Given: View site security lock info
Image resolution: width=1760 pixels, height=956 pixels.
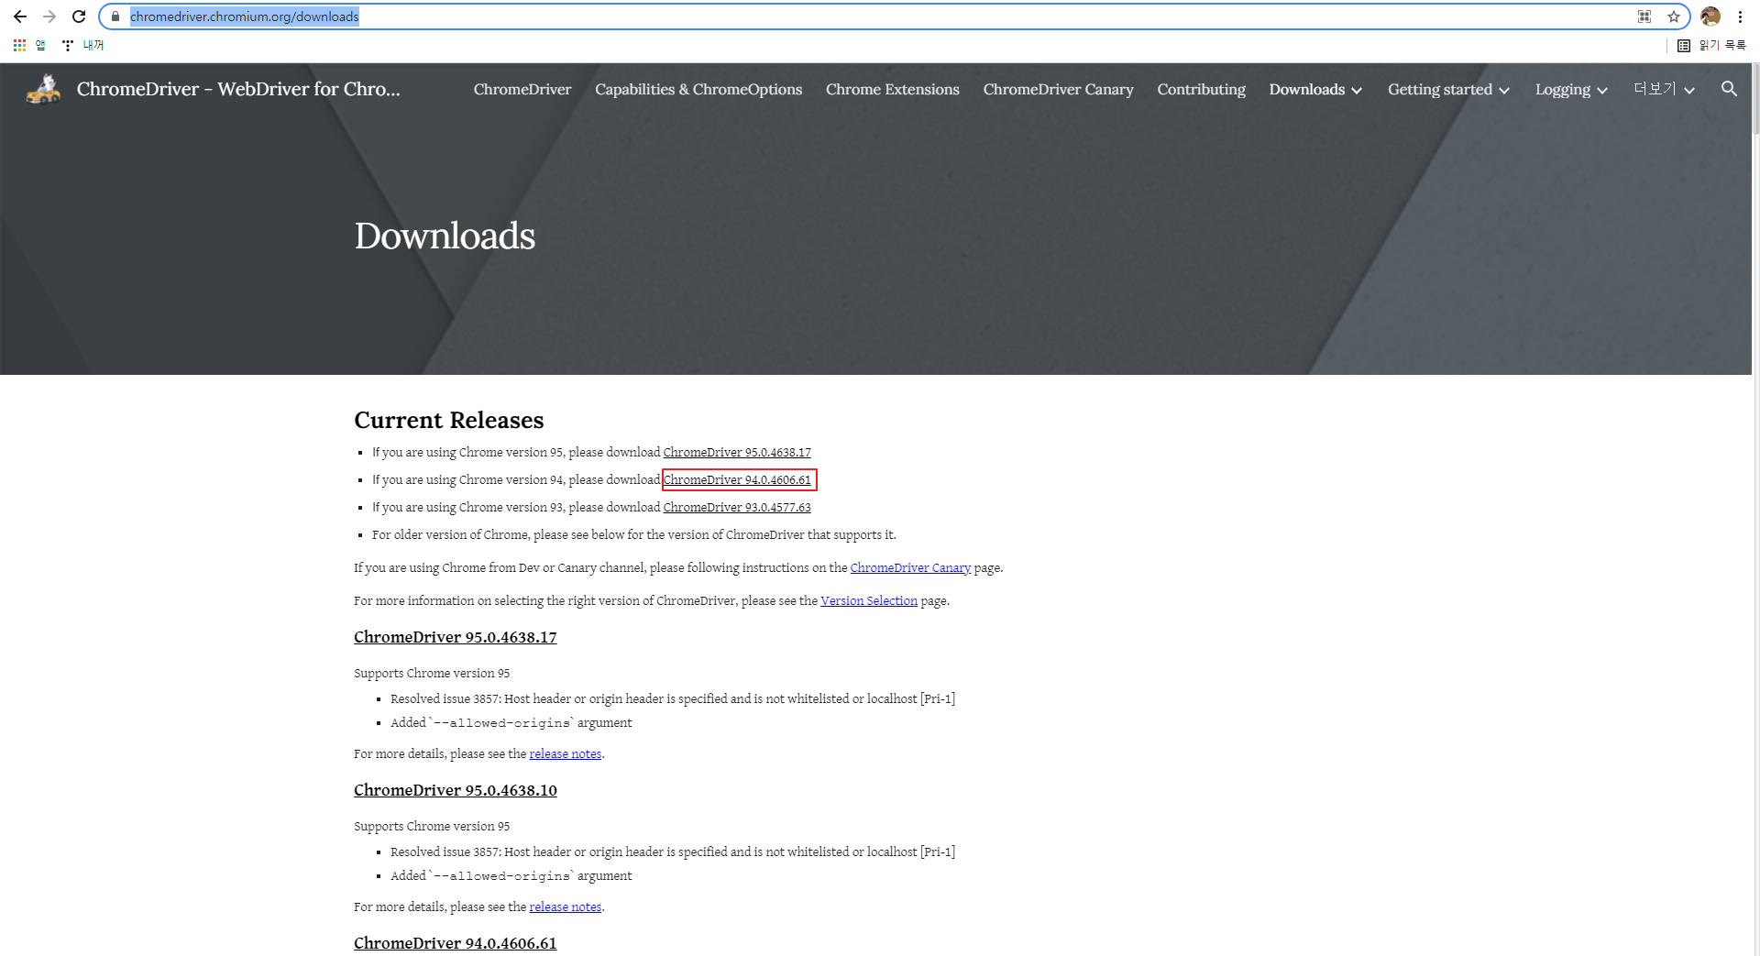Looking at the screenshot, I should pyautogui.click(x=115, y=16).
